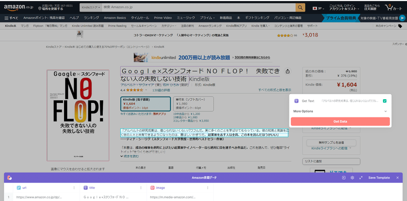Click the location pin delivery address
This screenshot has height=201, width=407.
pos(55,7)
